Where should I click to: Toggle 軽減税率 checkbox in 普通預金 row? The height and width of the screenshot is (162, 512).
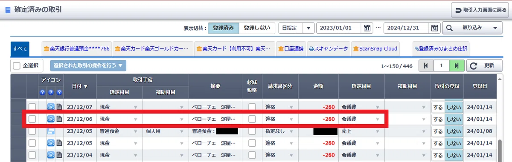coord(252,131)
